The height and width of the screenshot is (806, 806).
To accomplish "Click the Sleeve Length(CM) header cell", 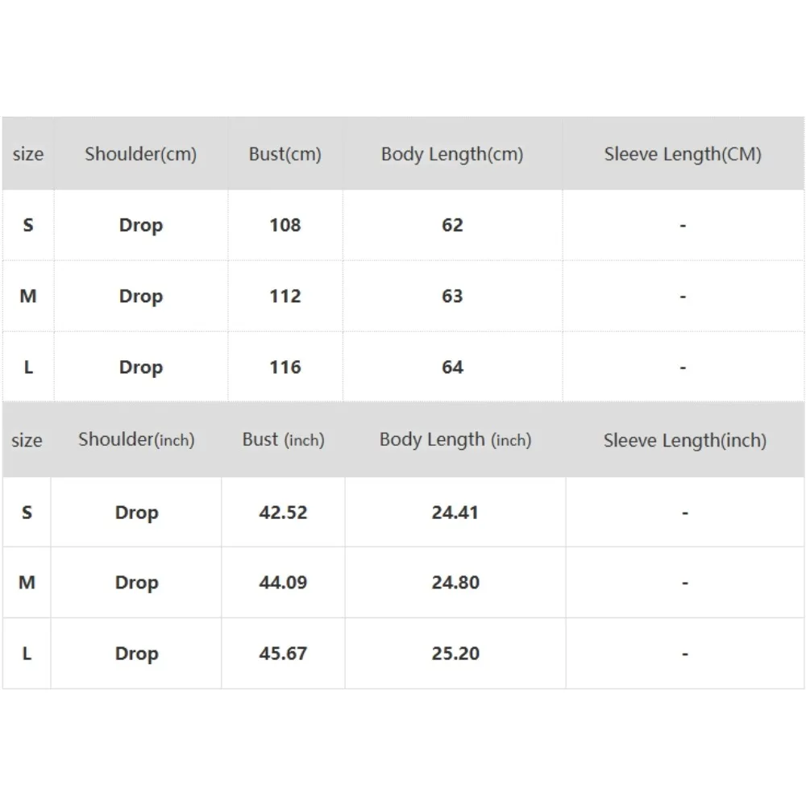I will click(683, 154).
